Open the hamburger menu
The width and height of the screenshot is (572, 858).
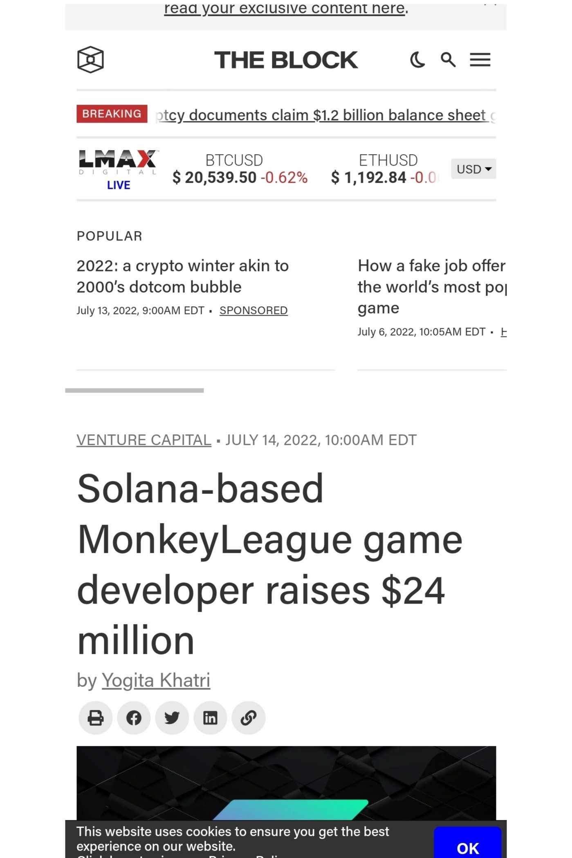click(x=480, y=60)
